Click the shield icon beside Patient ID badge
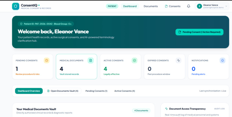Image resolution: width=232 pixels, height=117 pixels. point(21,24)
